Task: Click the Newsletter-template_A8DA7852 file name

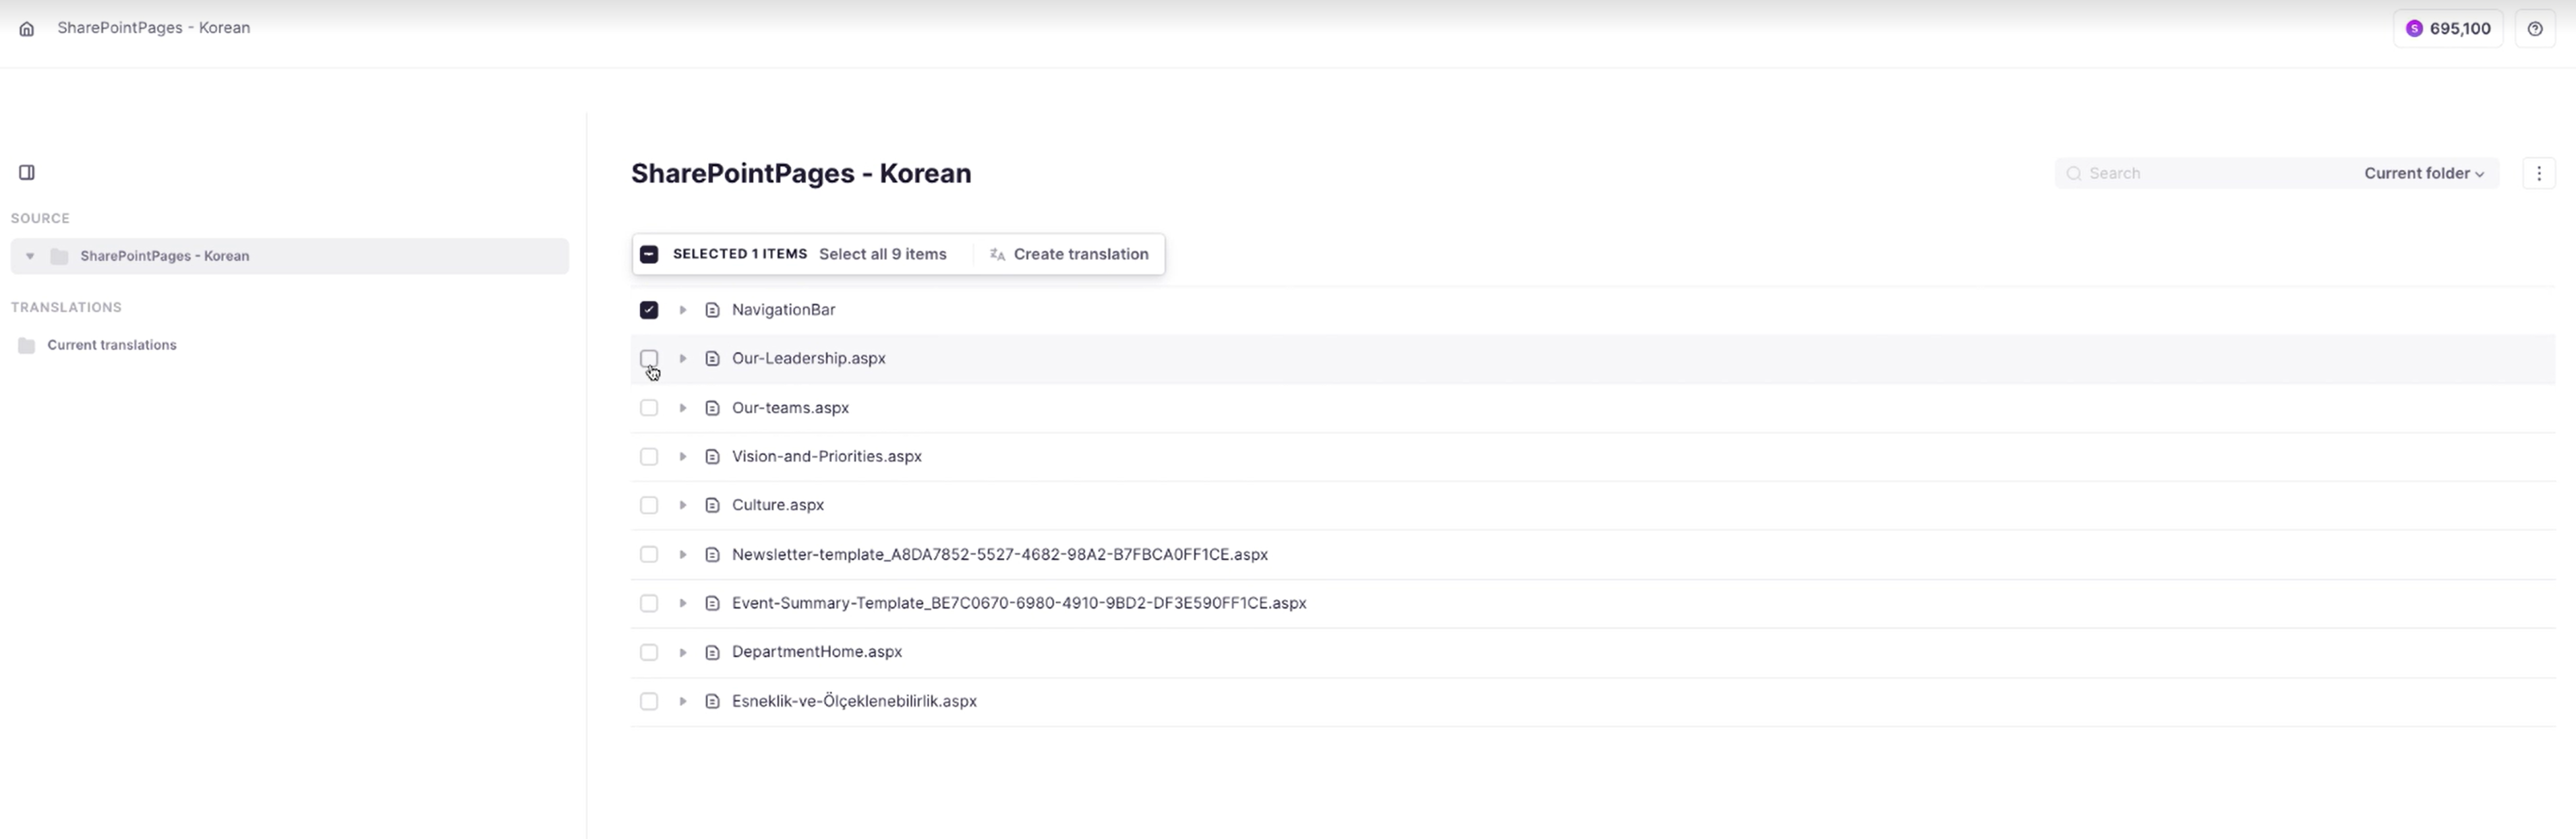Action: coord(1000,555)
